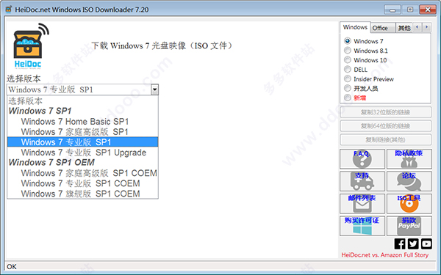Viewport: 441px width, 275px height.
Task: Launch the ISO工具 disc tools button
Action: coord(409,203)
